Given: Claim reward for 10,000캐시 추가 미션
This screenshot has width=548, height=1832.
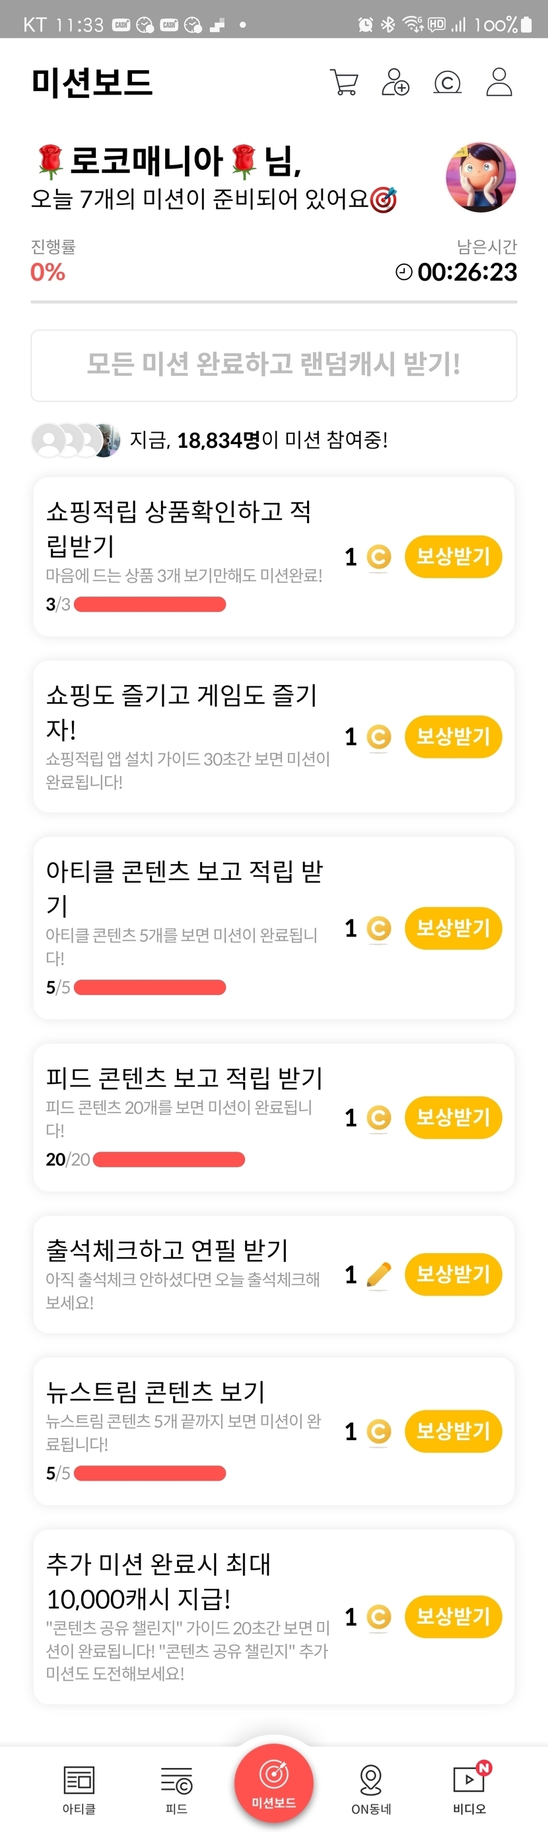Looking at the screenshot, I should [x=453, y=1617].
